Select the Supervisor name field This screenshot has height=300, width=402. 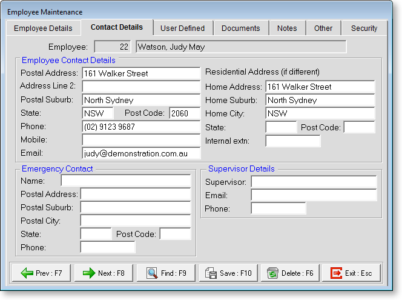pos(314,182)
